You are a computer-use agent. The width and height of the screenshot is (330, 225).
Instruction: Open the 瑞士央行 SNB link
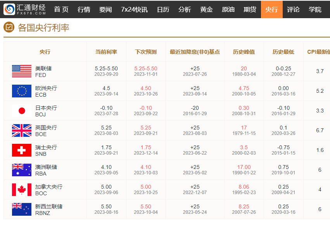[46, 150]
